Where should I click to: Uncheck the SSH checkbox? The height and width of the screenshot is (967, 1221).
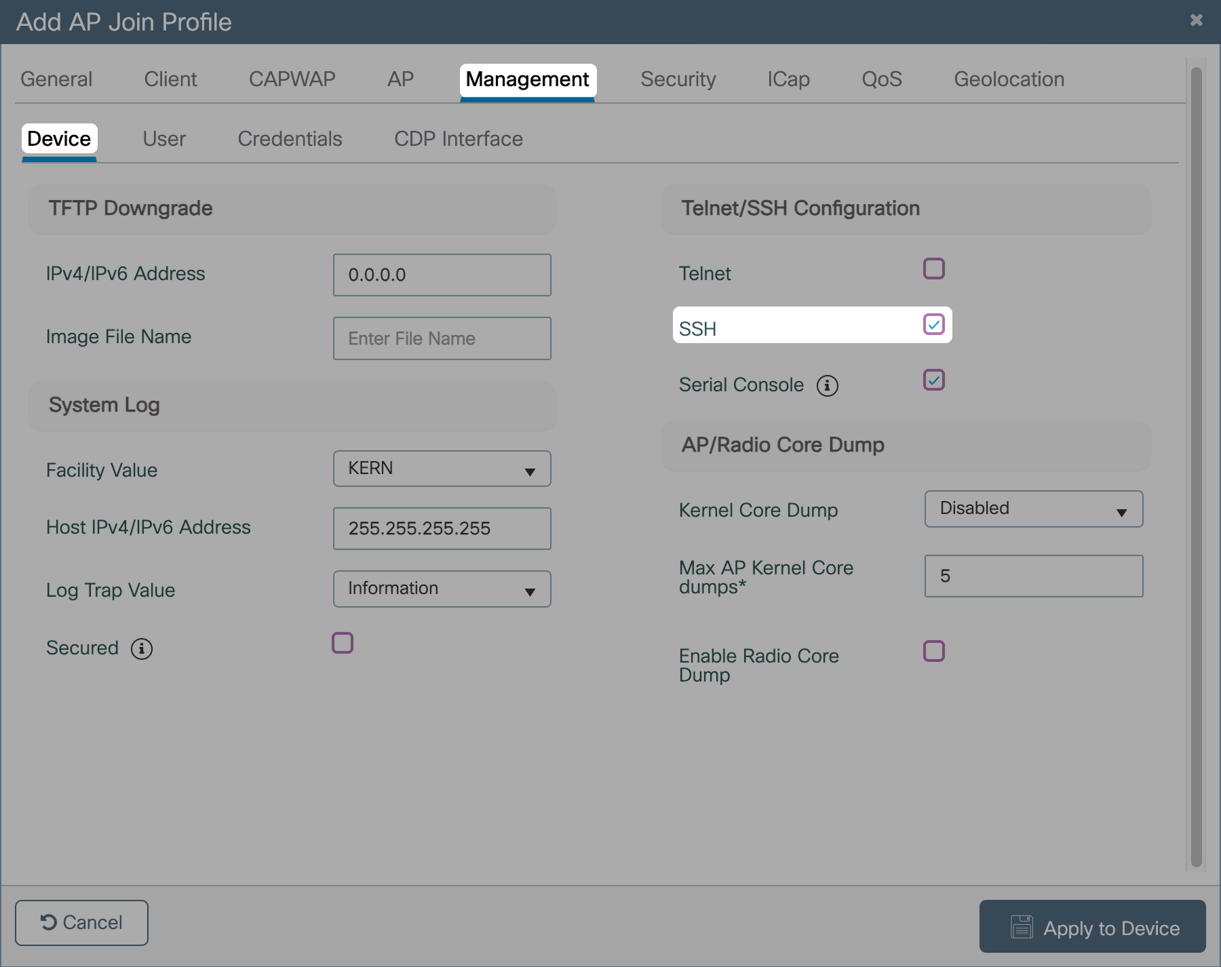coord(933,325)
